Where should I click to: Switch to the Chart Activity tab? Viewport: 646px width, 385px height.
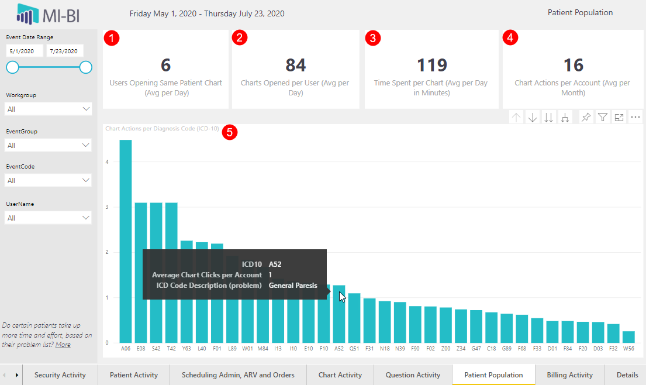[x=340, y=375]
